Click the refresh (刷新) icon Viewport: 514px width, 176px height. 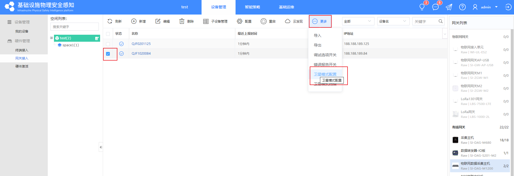(110, 21)
